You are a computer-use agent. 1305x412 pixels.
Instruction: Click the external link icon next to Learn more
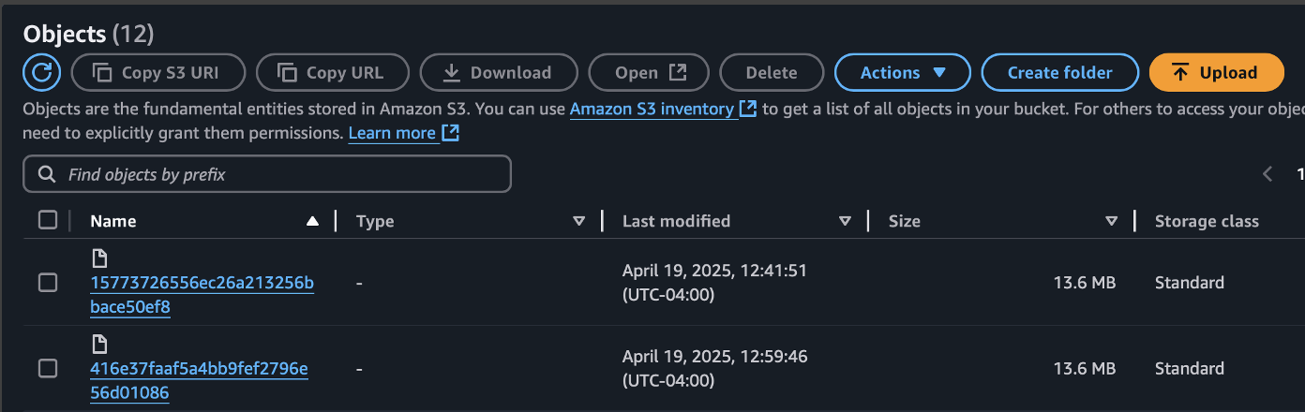coord(451,133)
